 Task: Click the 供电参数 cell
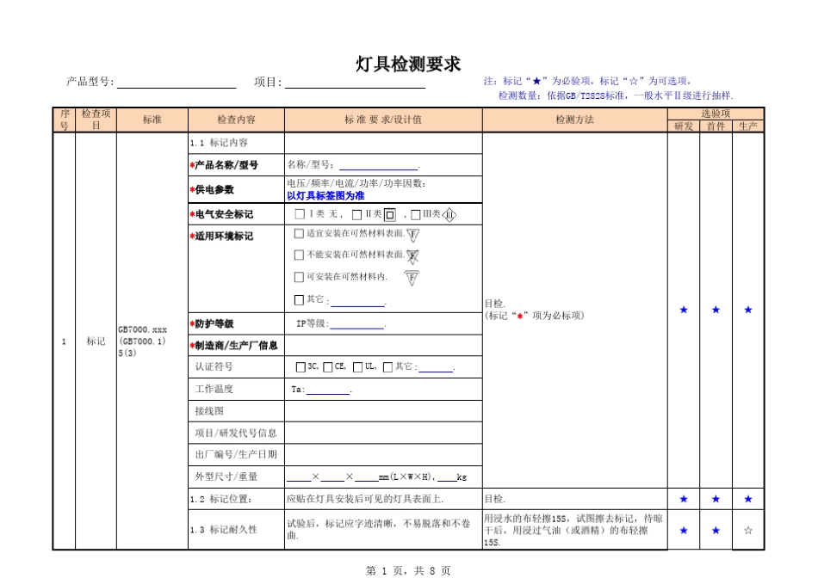pyautogui.click(x=236, y=190)
